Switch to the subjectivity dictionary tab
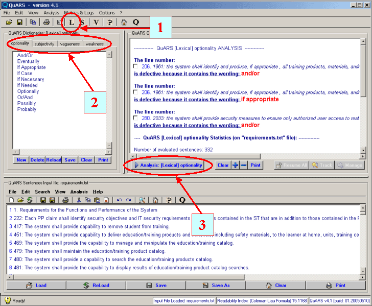The height and width of the screenshot is (306, 372). [44, 44]
